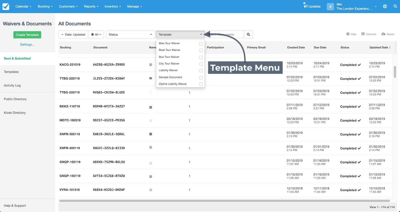Viewport: 400px width, 212px height.
Task: Enable the Liability Waiver checkbox
Action: [201, 71]
